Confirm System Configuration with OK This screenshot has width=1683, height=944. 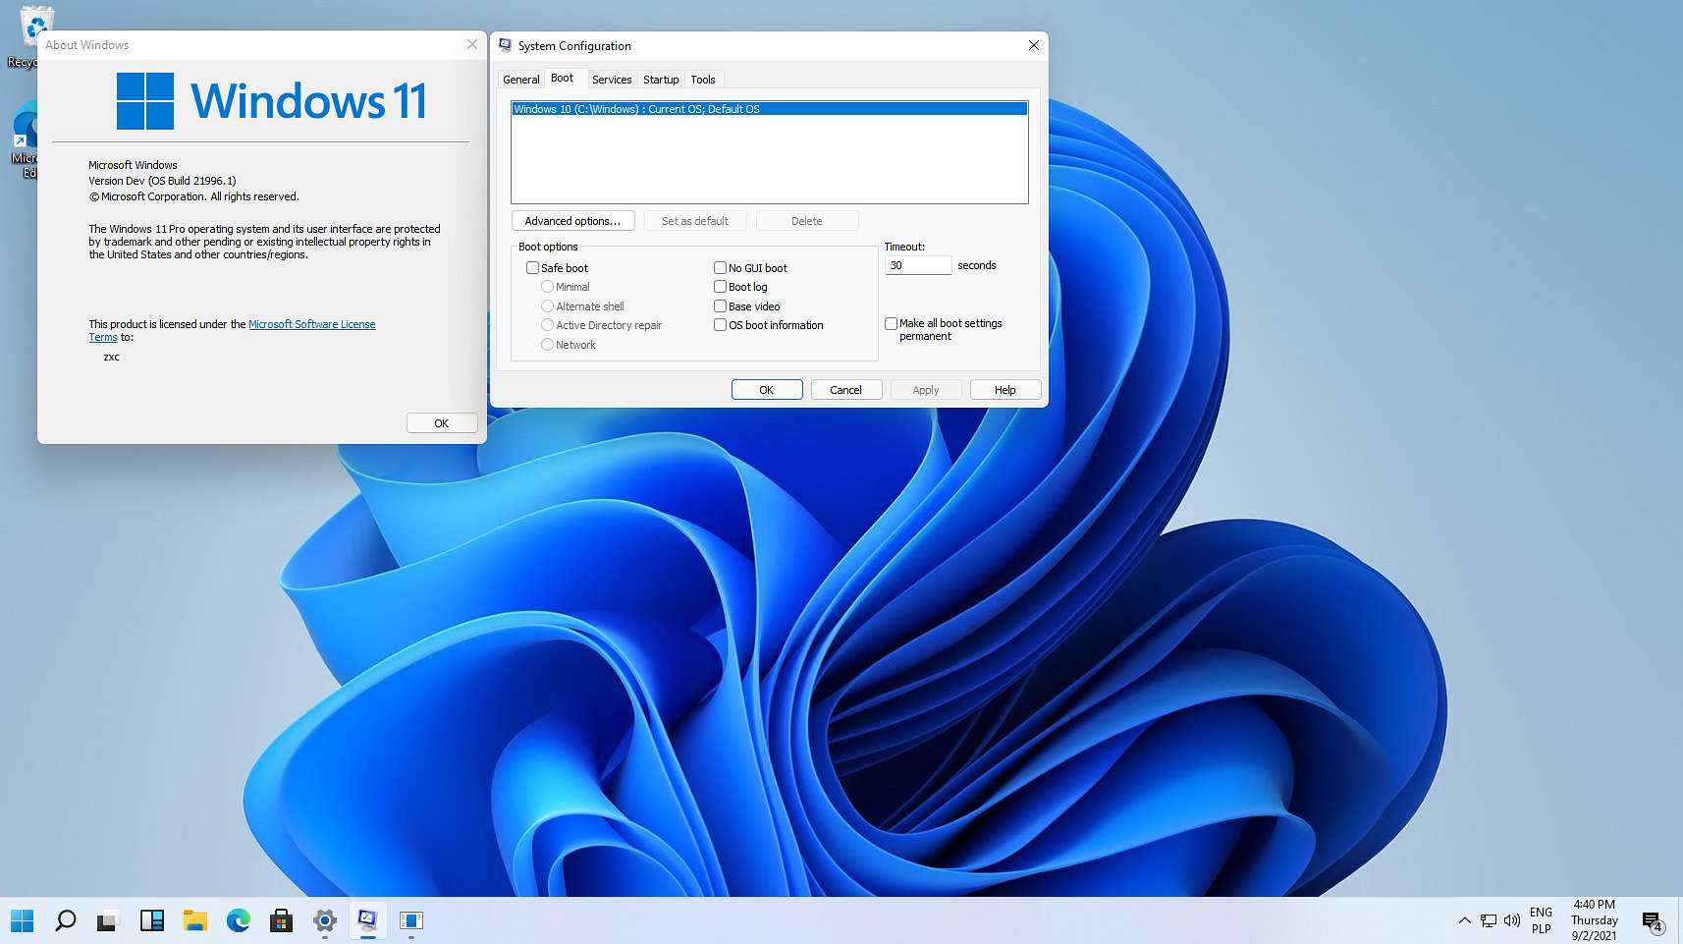click(767, 390)
